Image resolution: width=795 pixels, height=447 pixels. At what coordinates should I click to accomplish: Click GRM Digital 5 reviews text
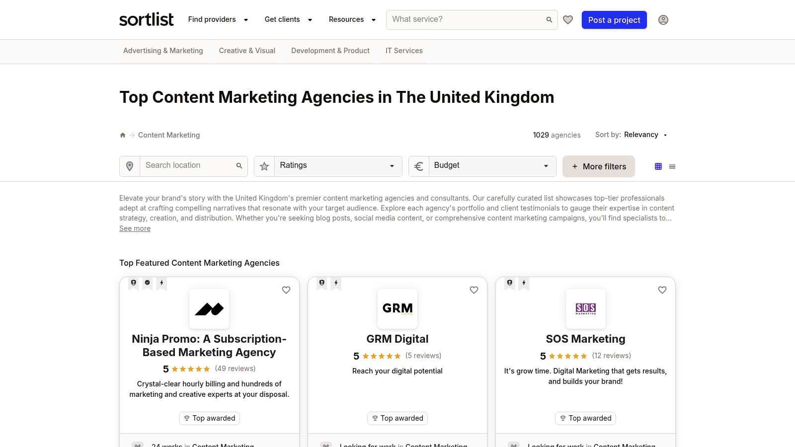click(423, 356)
